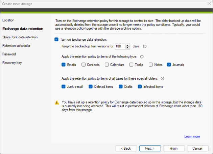Enable the Calendars checkbox
Viewport: 213px width, 154px height.
click(107, 65)
